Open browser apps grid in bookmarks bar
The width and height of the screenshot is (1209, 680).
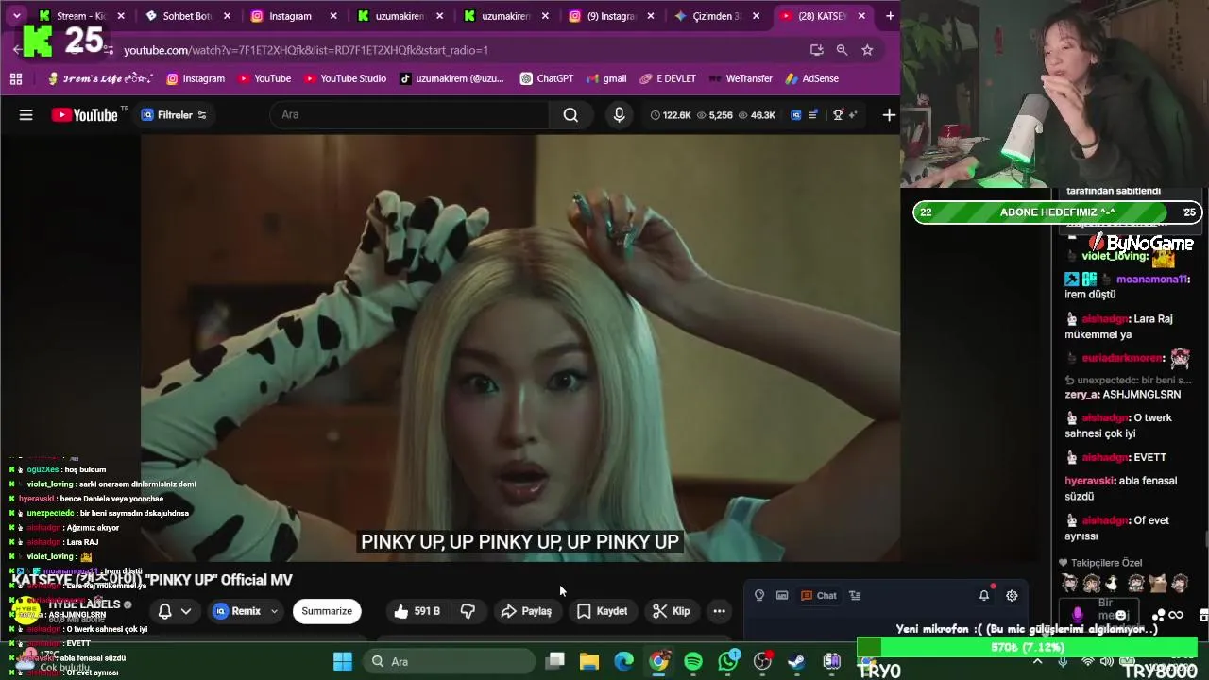(x=16, y=78)
